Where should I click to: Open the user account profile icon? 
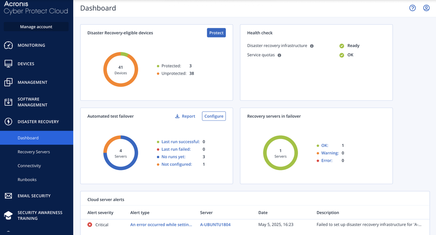(426, 8)
